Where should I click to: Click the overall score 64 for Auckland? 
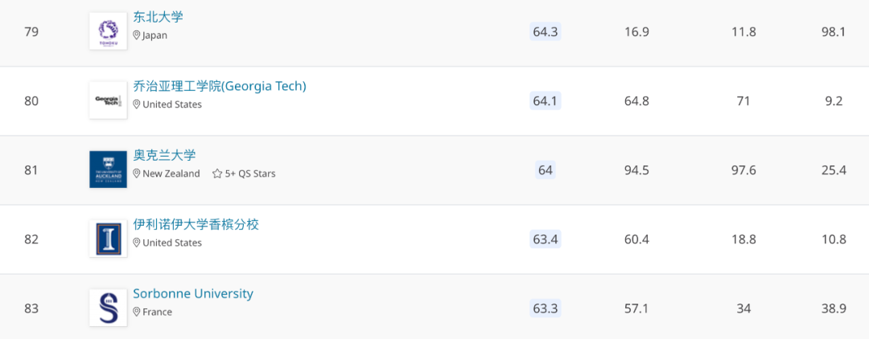(x=546, y=169)
